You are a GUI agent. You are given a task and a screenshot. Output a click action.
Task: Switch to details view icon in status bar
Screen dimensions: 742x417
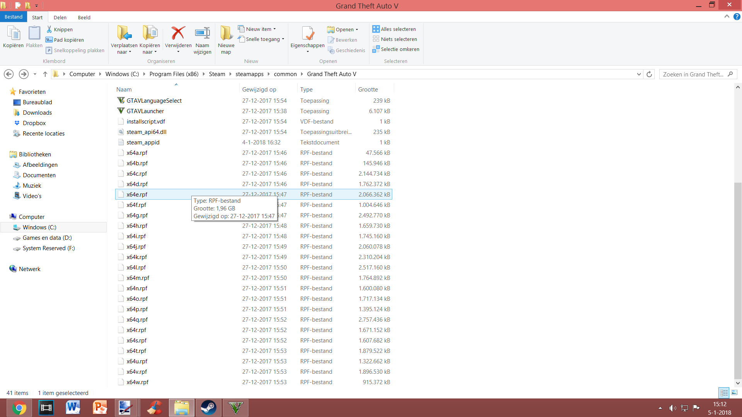(724, 393)
